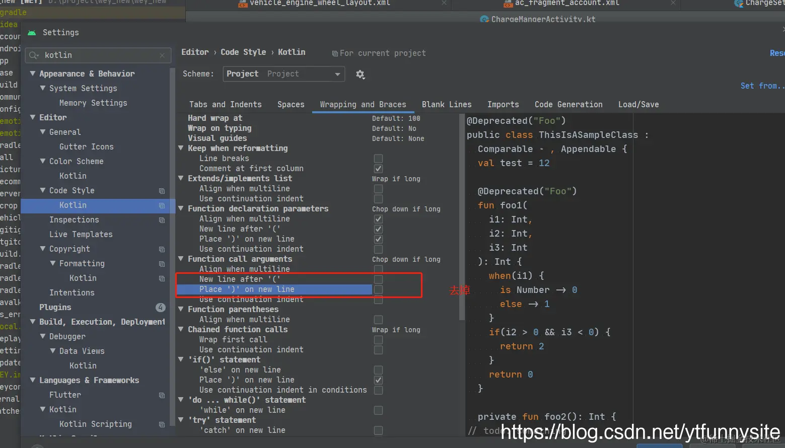The image size is (785, 448).
Task: Toggle 'catch' on new line checkbox
Action: [x=378, y=430]
